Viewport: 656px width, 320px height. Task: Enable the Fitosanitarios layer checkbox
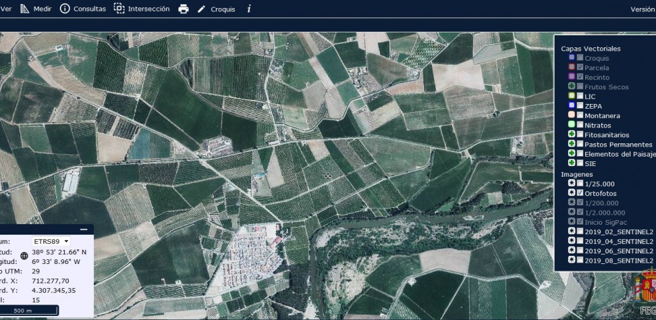point(580,135)
